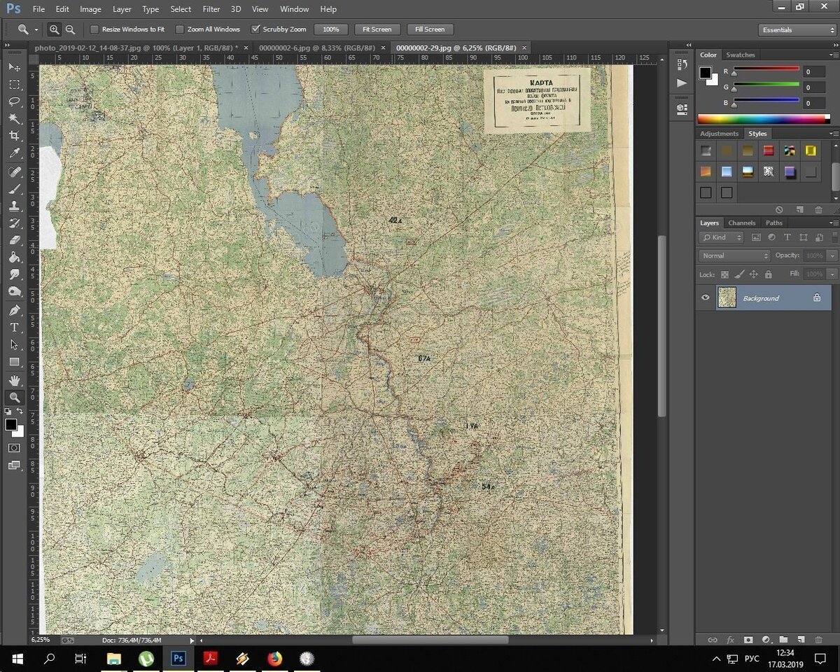The height and width of the screenshot is (672, 840).
Task: Select the Rectangle shape tool
Action: [14, 362]
